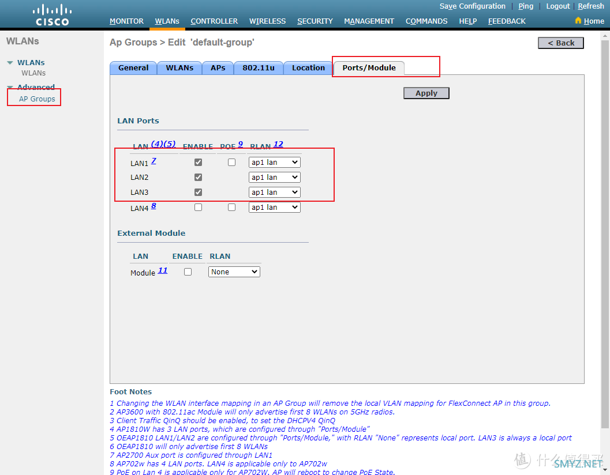Click the Back button
610x475 pixels.
(560, 43)
